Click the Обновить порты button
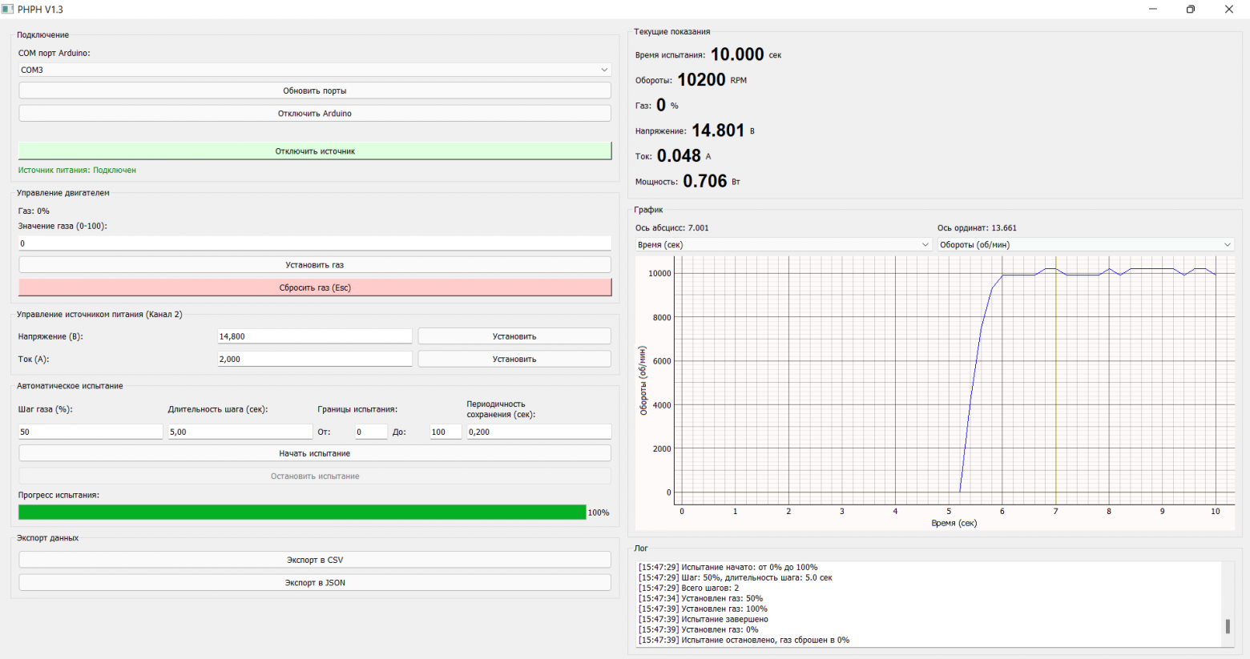1250x659 pixels. (315, 90)
